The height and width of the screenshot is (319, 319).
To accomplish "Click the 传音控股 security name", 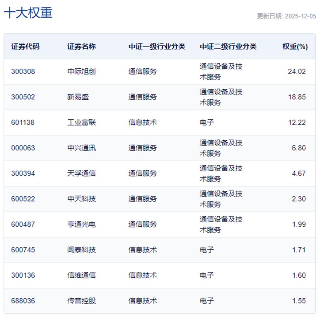I will [x=82, y=301].
